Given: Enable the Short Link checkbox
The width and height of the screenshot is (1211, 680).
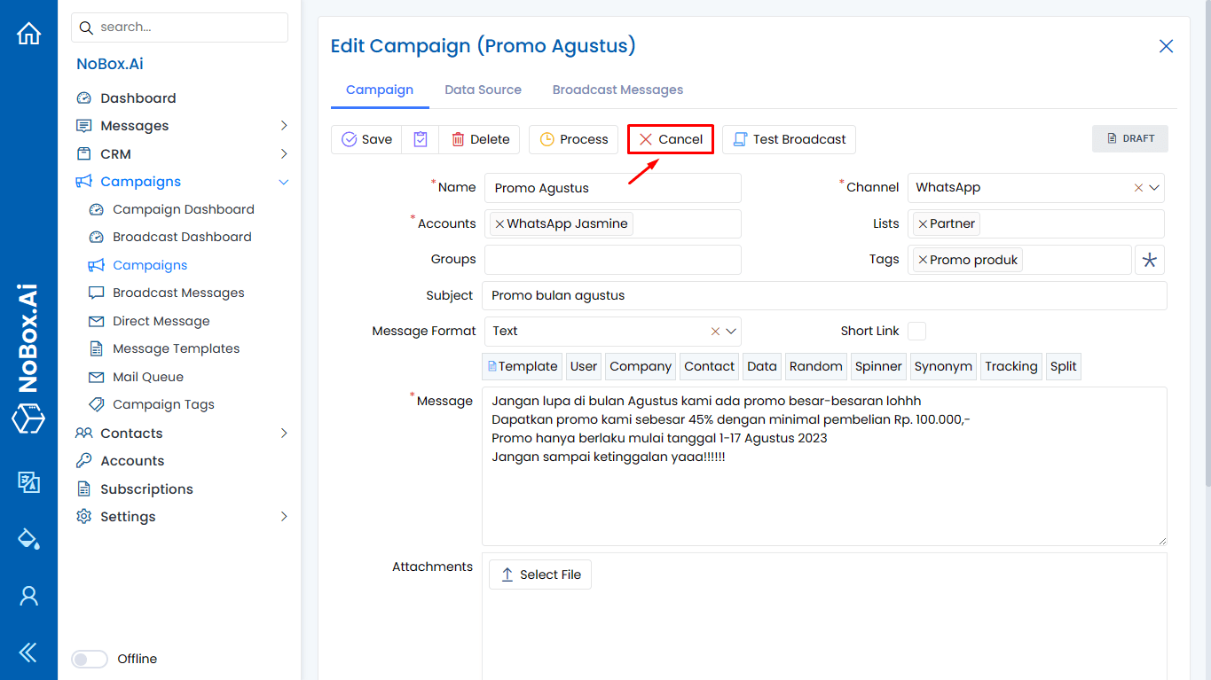Looking at the screenshot, I should 916,331.
